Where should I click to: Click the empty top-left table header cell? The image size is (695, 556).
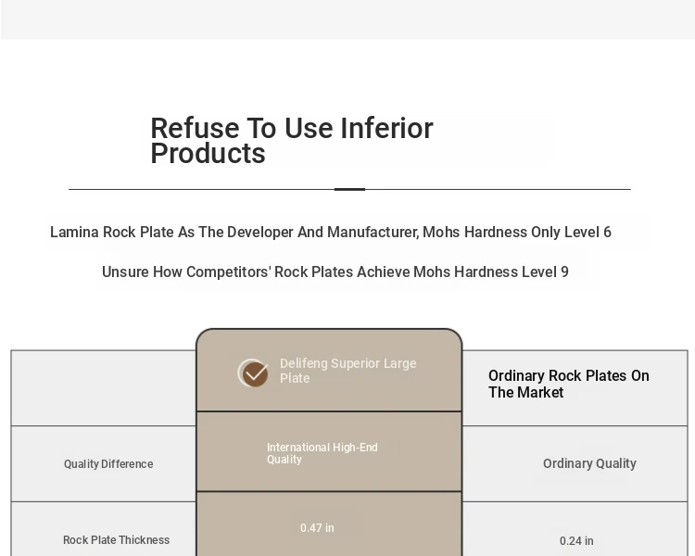[x=103, y=388]
